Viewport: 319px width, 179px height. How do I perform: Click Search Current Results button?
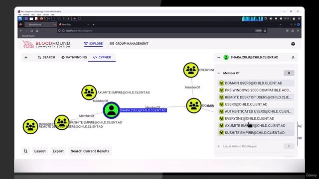(90, 151)
